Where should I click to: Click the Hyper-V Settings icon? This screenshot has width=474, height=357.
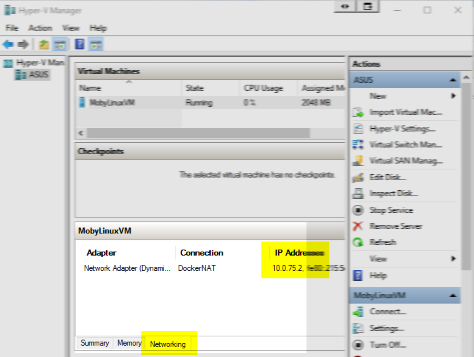(x=357, y=128)
